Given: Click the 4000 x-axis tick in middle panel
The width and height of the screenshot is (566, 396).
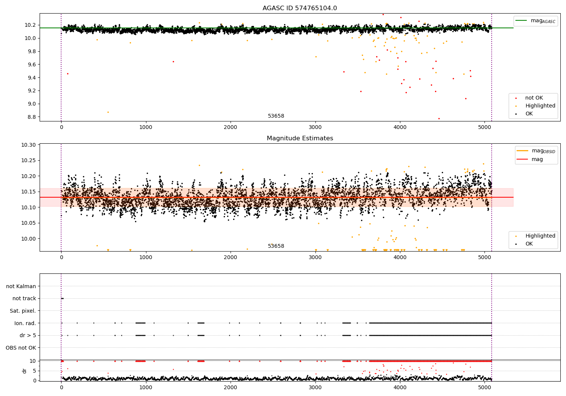Looking at the screenshot, I should point(400,258).
